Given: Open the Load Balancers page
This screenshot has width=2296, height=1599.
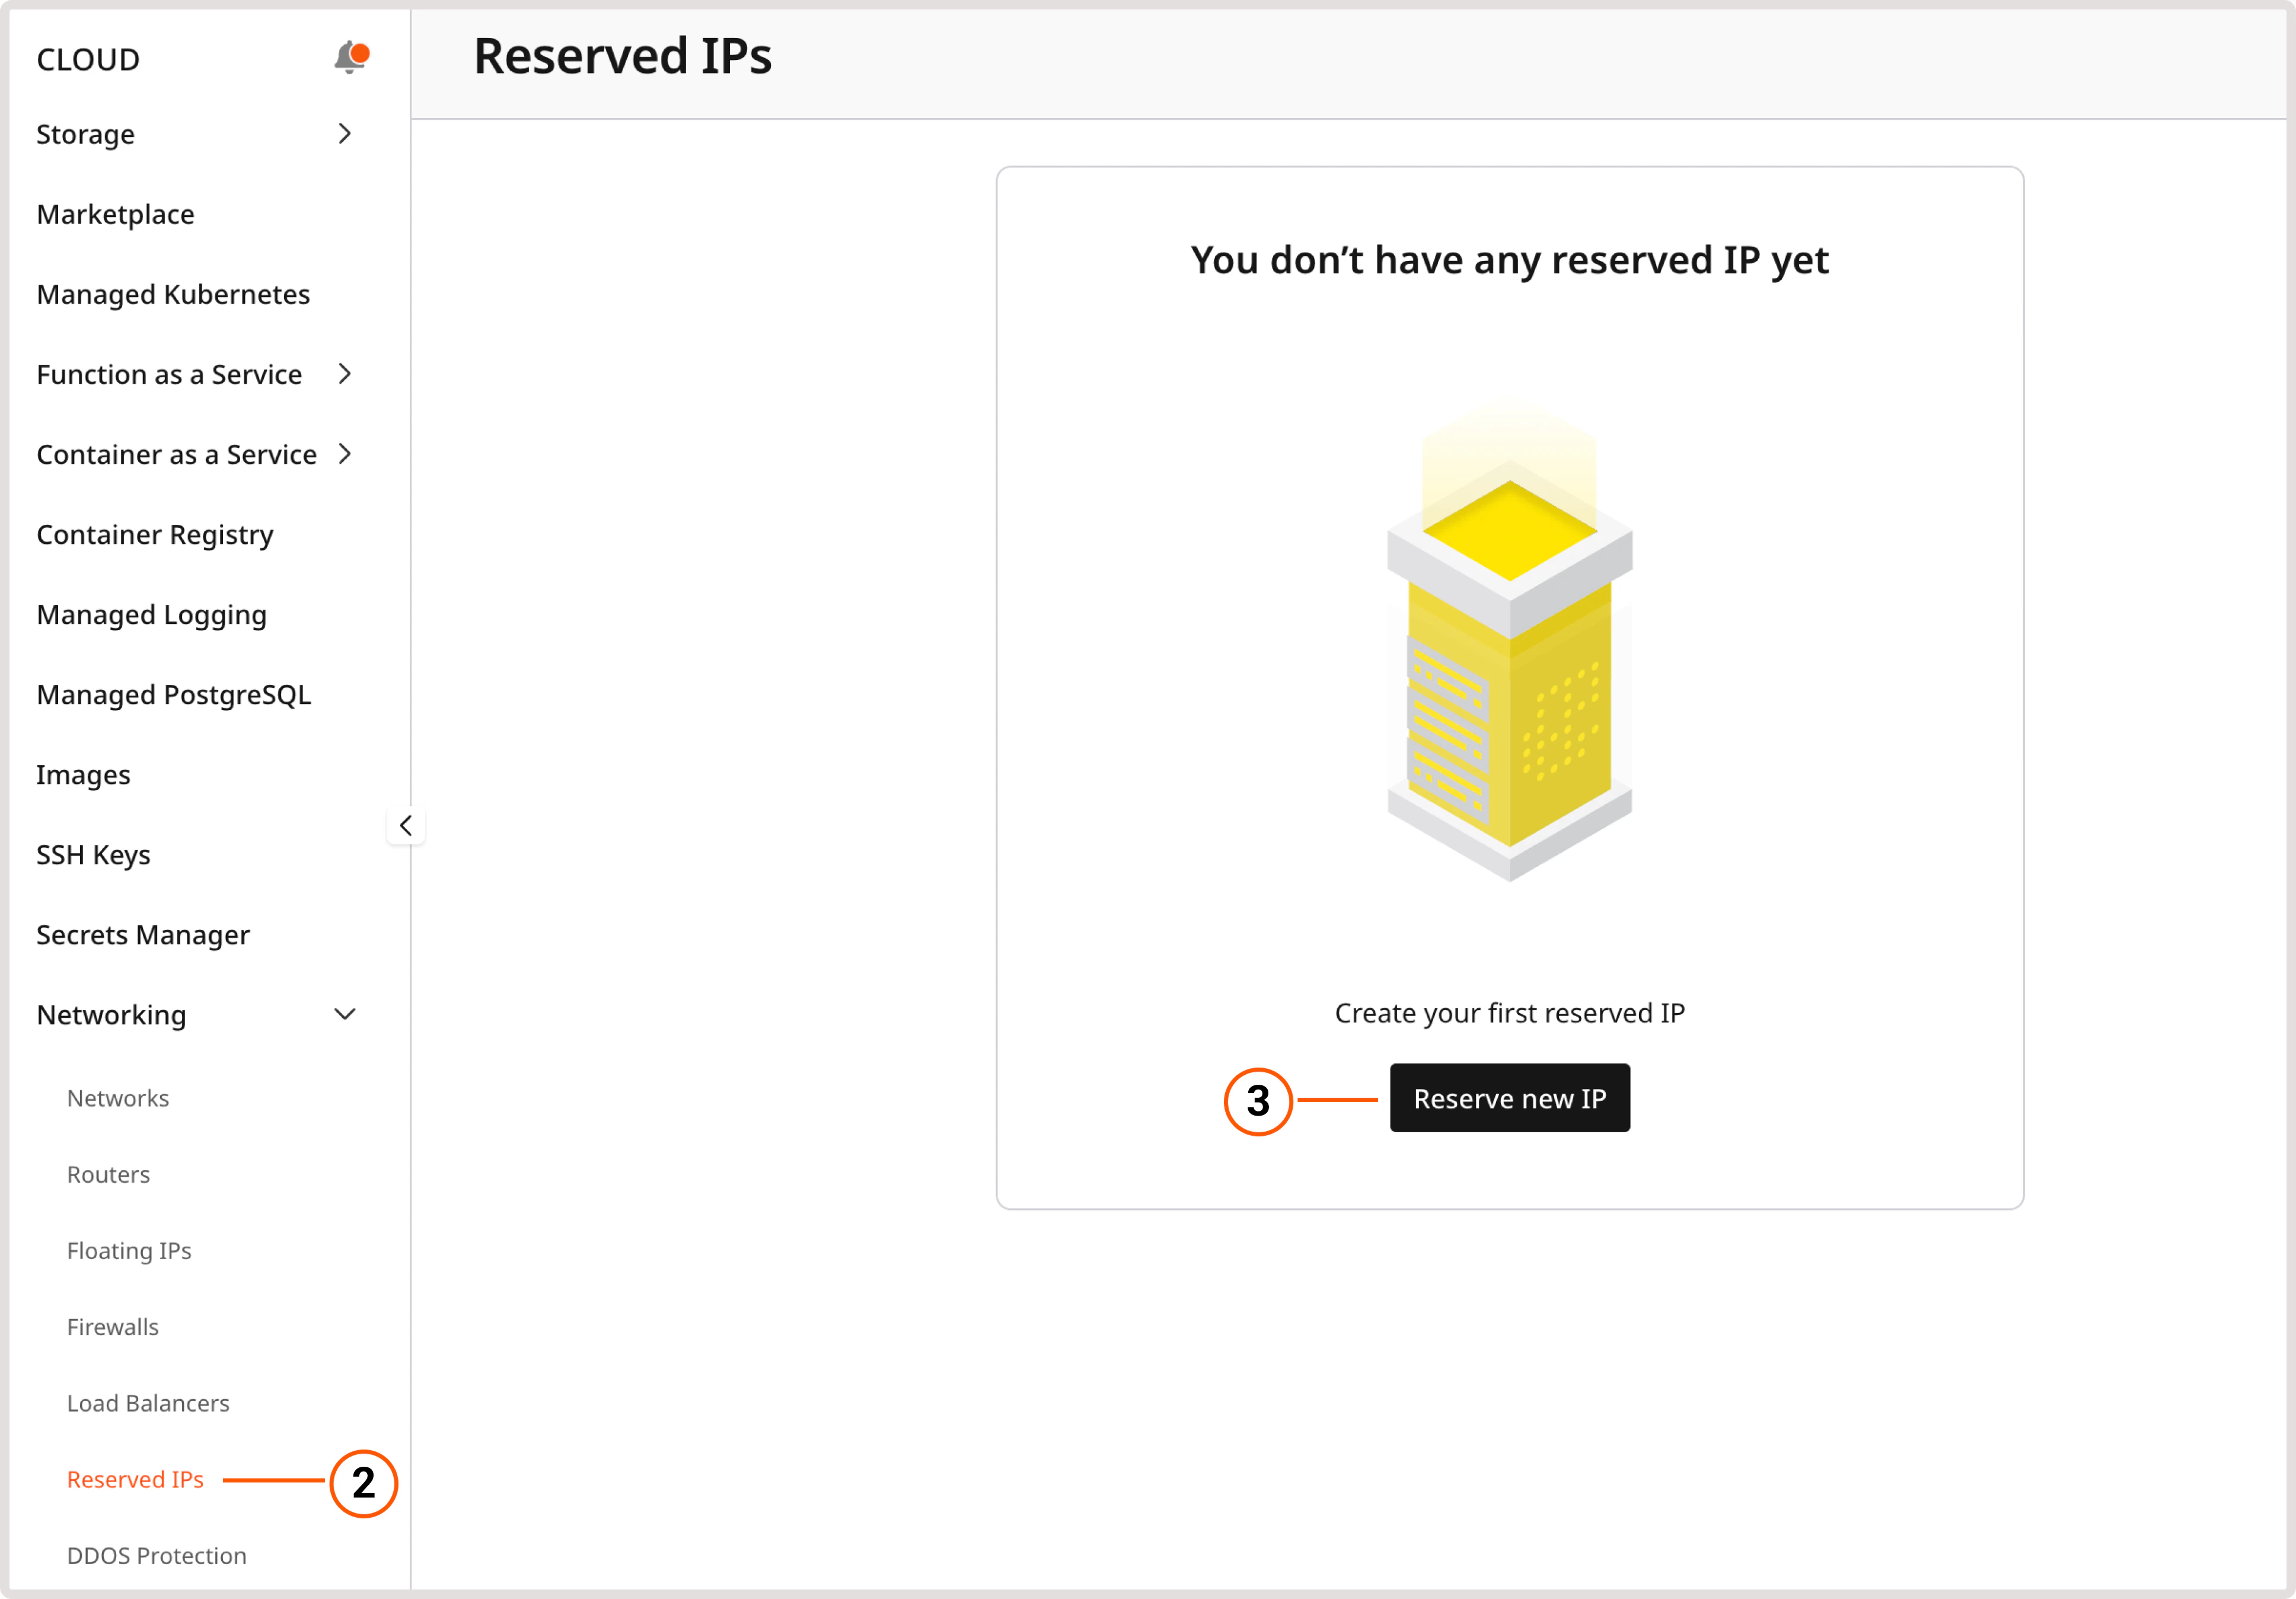Looking at the screenshot, I should point(148,1403).
